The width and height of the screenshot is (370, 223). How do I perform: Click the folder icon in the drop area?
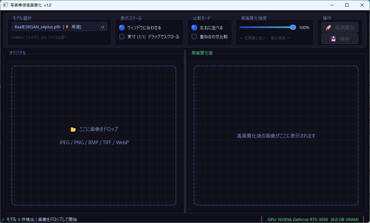73,129
